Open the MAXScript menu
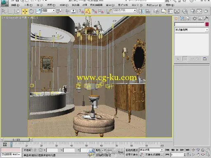 pyautogui.click(x=154, y=5)
